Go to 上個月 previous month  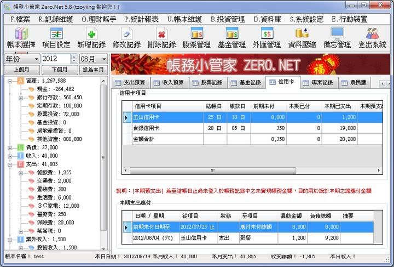(22, 70)
